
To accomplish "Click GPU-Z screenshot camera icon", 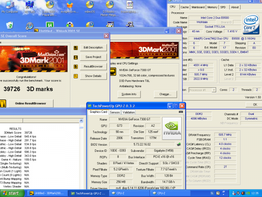I will point(181,112).
